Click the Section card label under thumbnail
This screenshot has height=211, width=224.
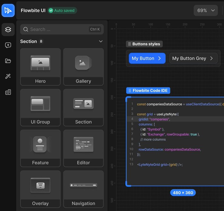[83, 122]
